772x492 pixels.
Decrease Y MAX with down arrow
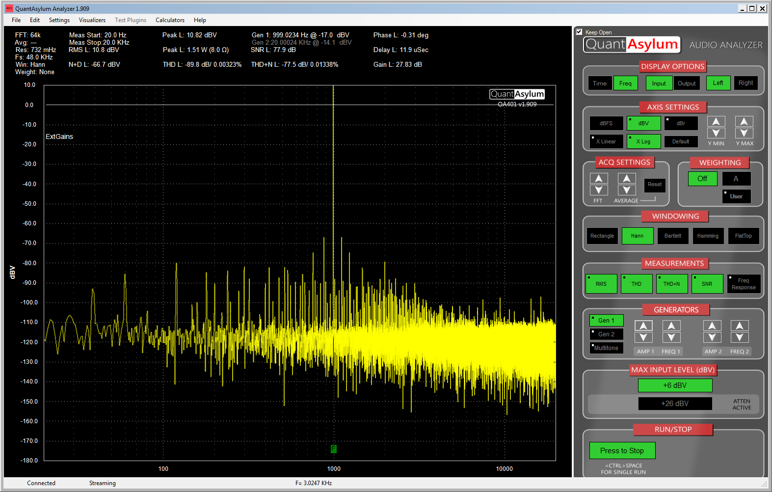click(744, 133)
